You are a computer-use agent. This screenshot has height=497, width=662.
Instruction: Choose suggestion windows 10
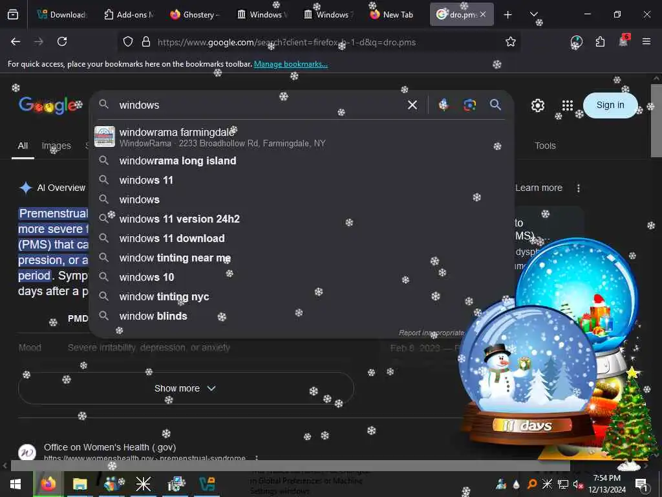pyautogui.click(x=301, y=277)
